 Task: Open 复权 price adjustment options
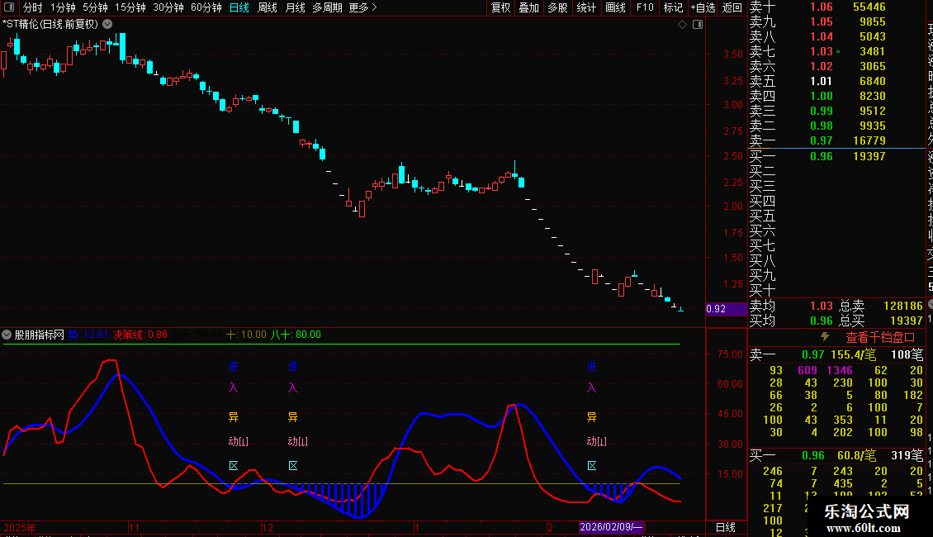point(500,7)
